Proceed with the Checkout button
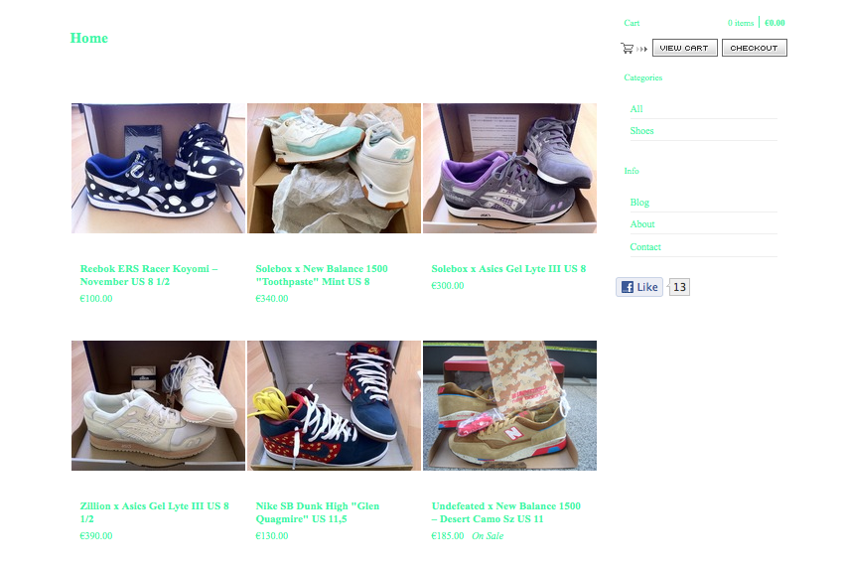The width and height of the screenshot is (844, 568). (x=754, y=48)
